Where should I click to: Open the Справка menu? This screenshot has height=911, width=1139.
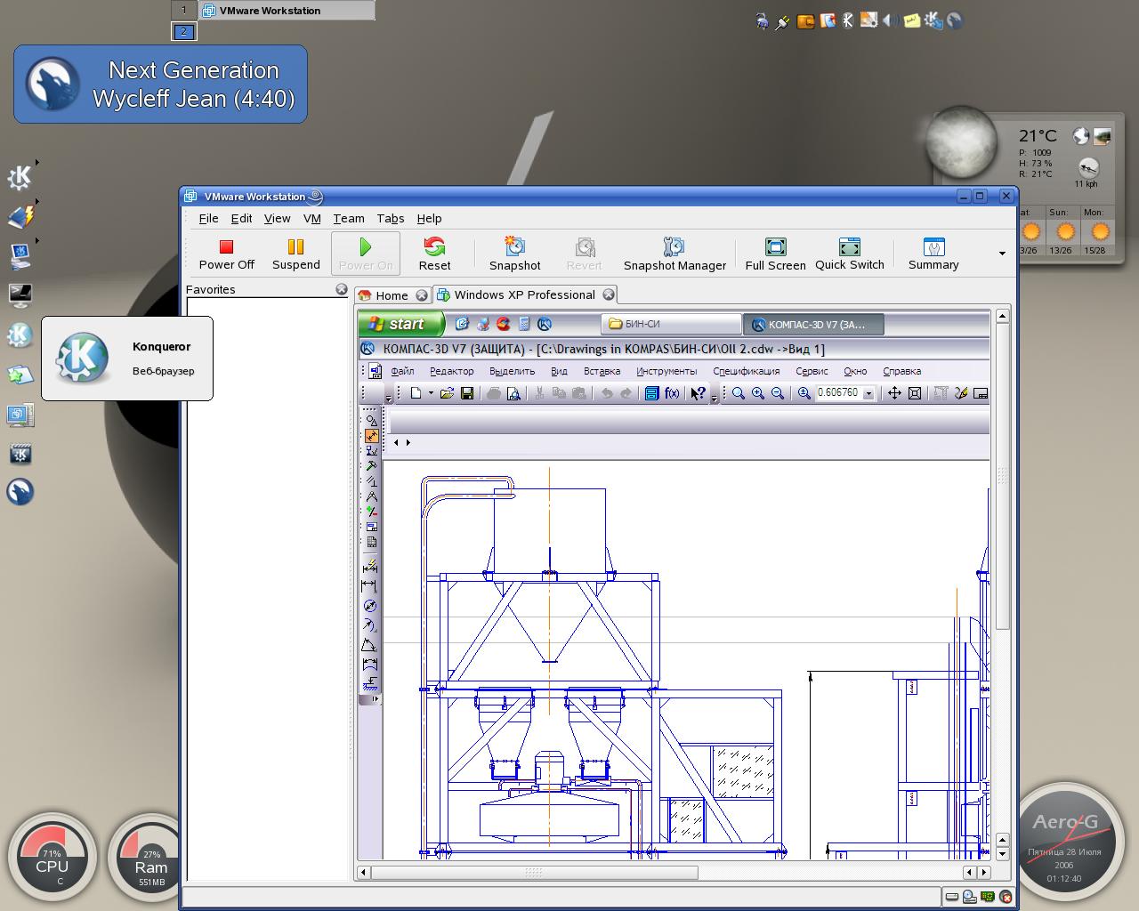pyautogui.click(x=901, y=371)
